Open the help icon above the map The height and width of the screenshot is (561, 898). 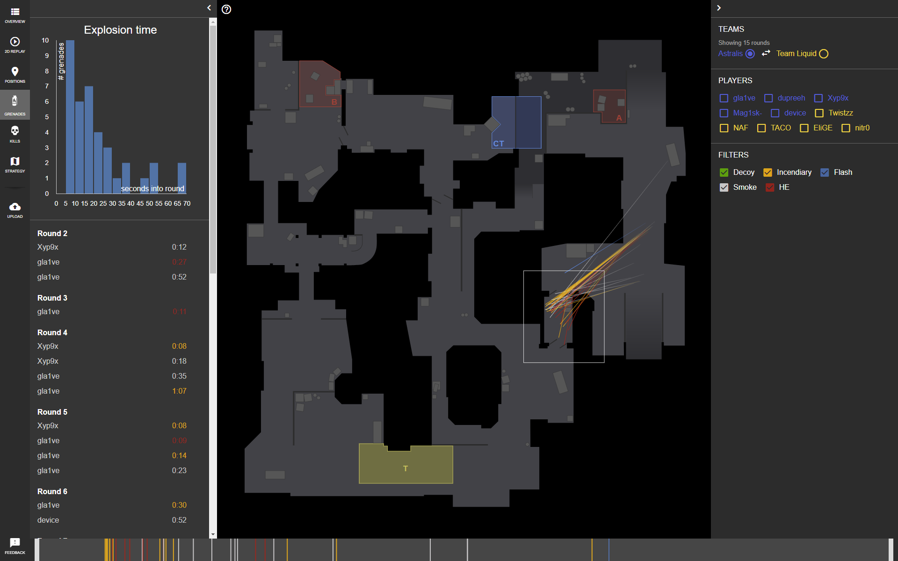[226, 9]
